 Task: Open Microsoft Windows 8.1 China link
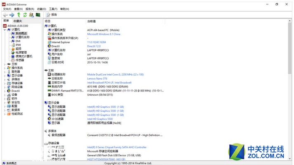103,34
